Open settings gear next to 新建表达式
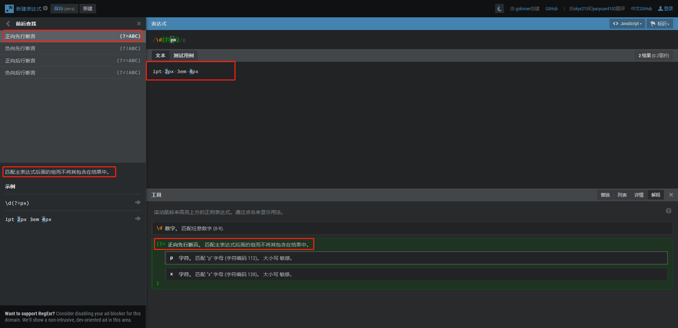This screenshot has width=678, height=328. (46, 8)
